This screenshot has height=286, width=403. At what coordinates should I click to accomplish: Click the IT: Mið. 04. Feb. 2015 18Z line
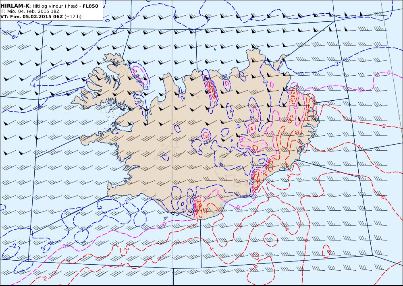(x=31, y=11)
